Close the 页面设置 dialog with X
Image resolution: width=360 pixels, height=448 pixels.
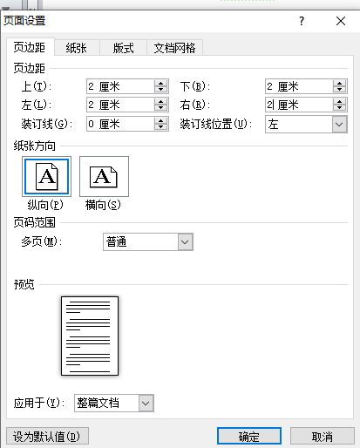(341, 21)
